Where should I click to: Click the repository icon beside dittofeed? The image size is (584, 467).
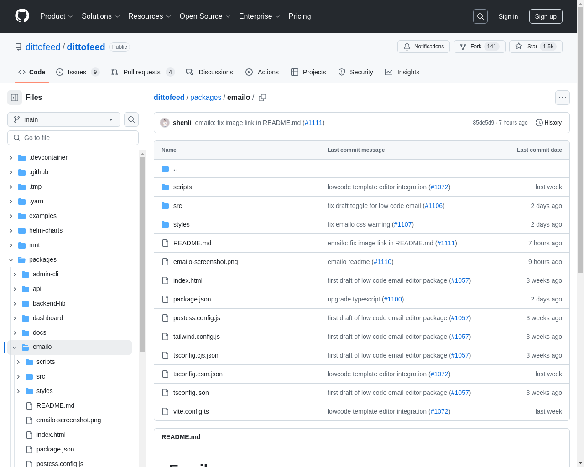(18, 47)
